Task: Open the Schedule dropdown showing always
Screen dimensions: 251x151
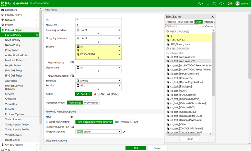Action: click(x=98, y=81)
